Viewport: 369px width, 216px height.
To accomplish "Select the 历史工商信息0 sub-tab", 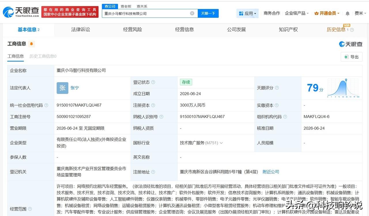I will 43,56.
